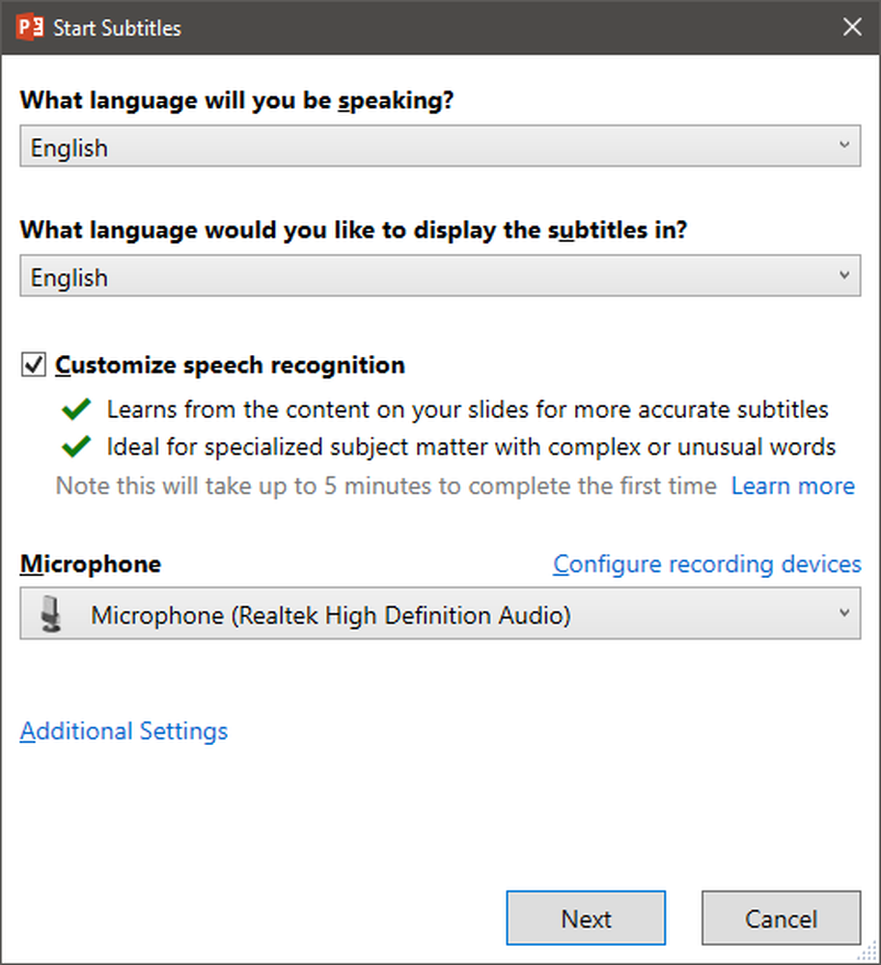881x965 pixels.
Task: Click the green checkmark beside 'Learns from the content'
Action: pyautogui.click(x=76, y=409)
